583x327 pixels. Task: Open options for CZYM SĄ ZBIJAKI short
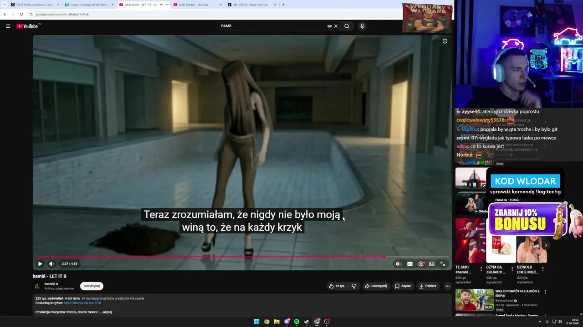tap(512, 269)
